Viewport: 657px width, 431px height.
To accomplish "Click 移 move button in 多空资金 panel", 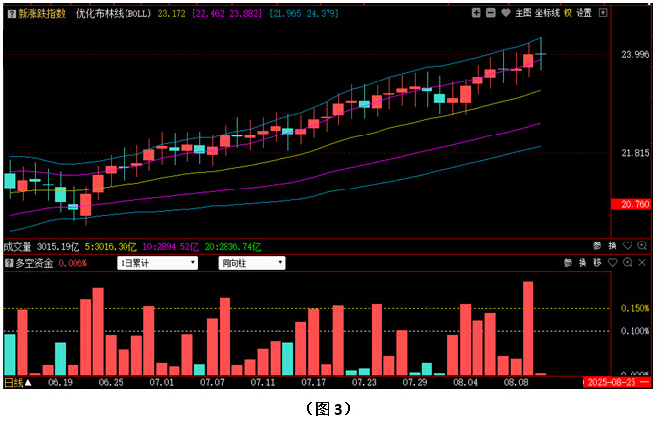I will [x=597, y=263].
